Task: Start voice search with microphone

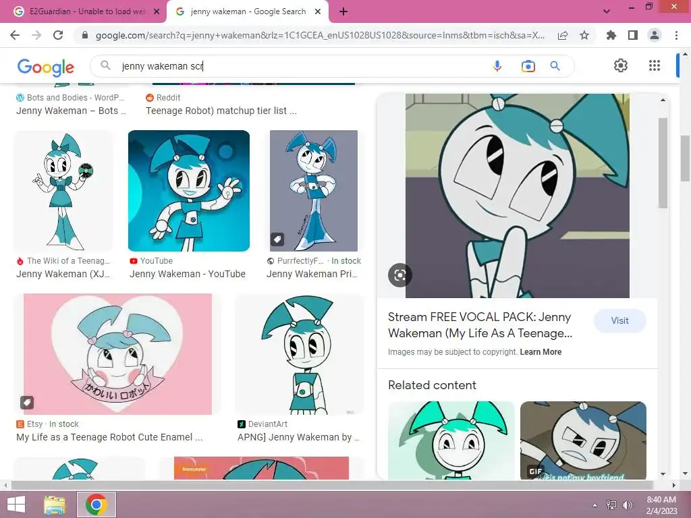Action: coord(497,66)
